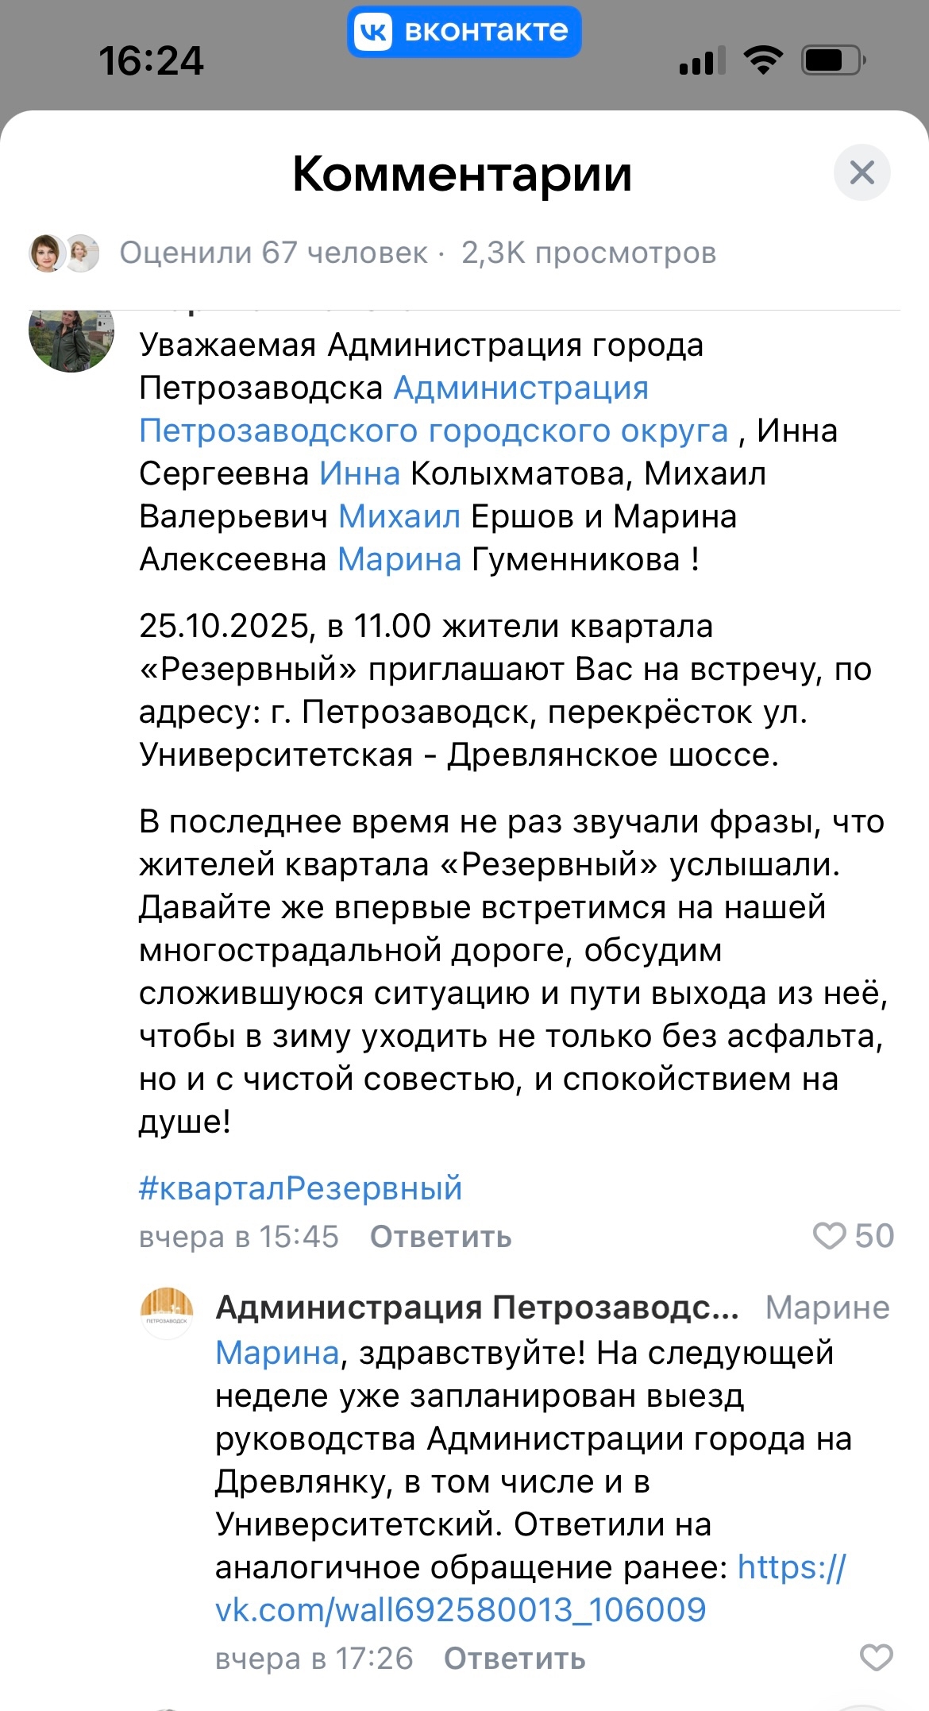Open Администрация Петрозаводс... author name

point(477,1307)
